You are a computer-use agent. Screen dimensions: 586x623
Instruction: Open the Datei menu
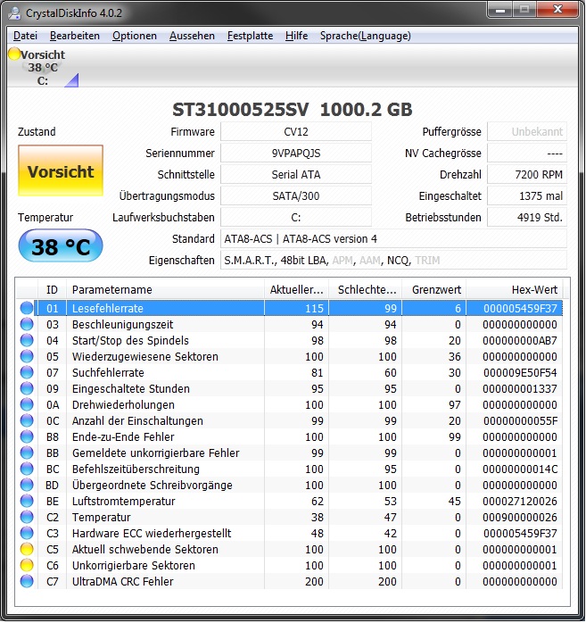(x=25, y=36)
